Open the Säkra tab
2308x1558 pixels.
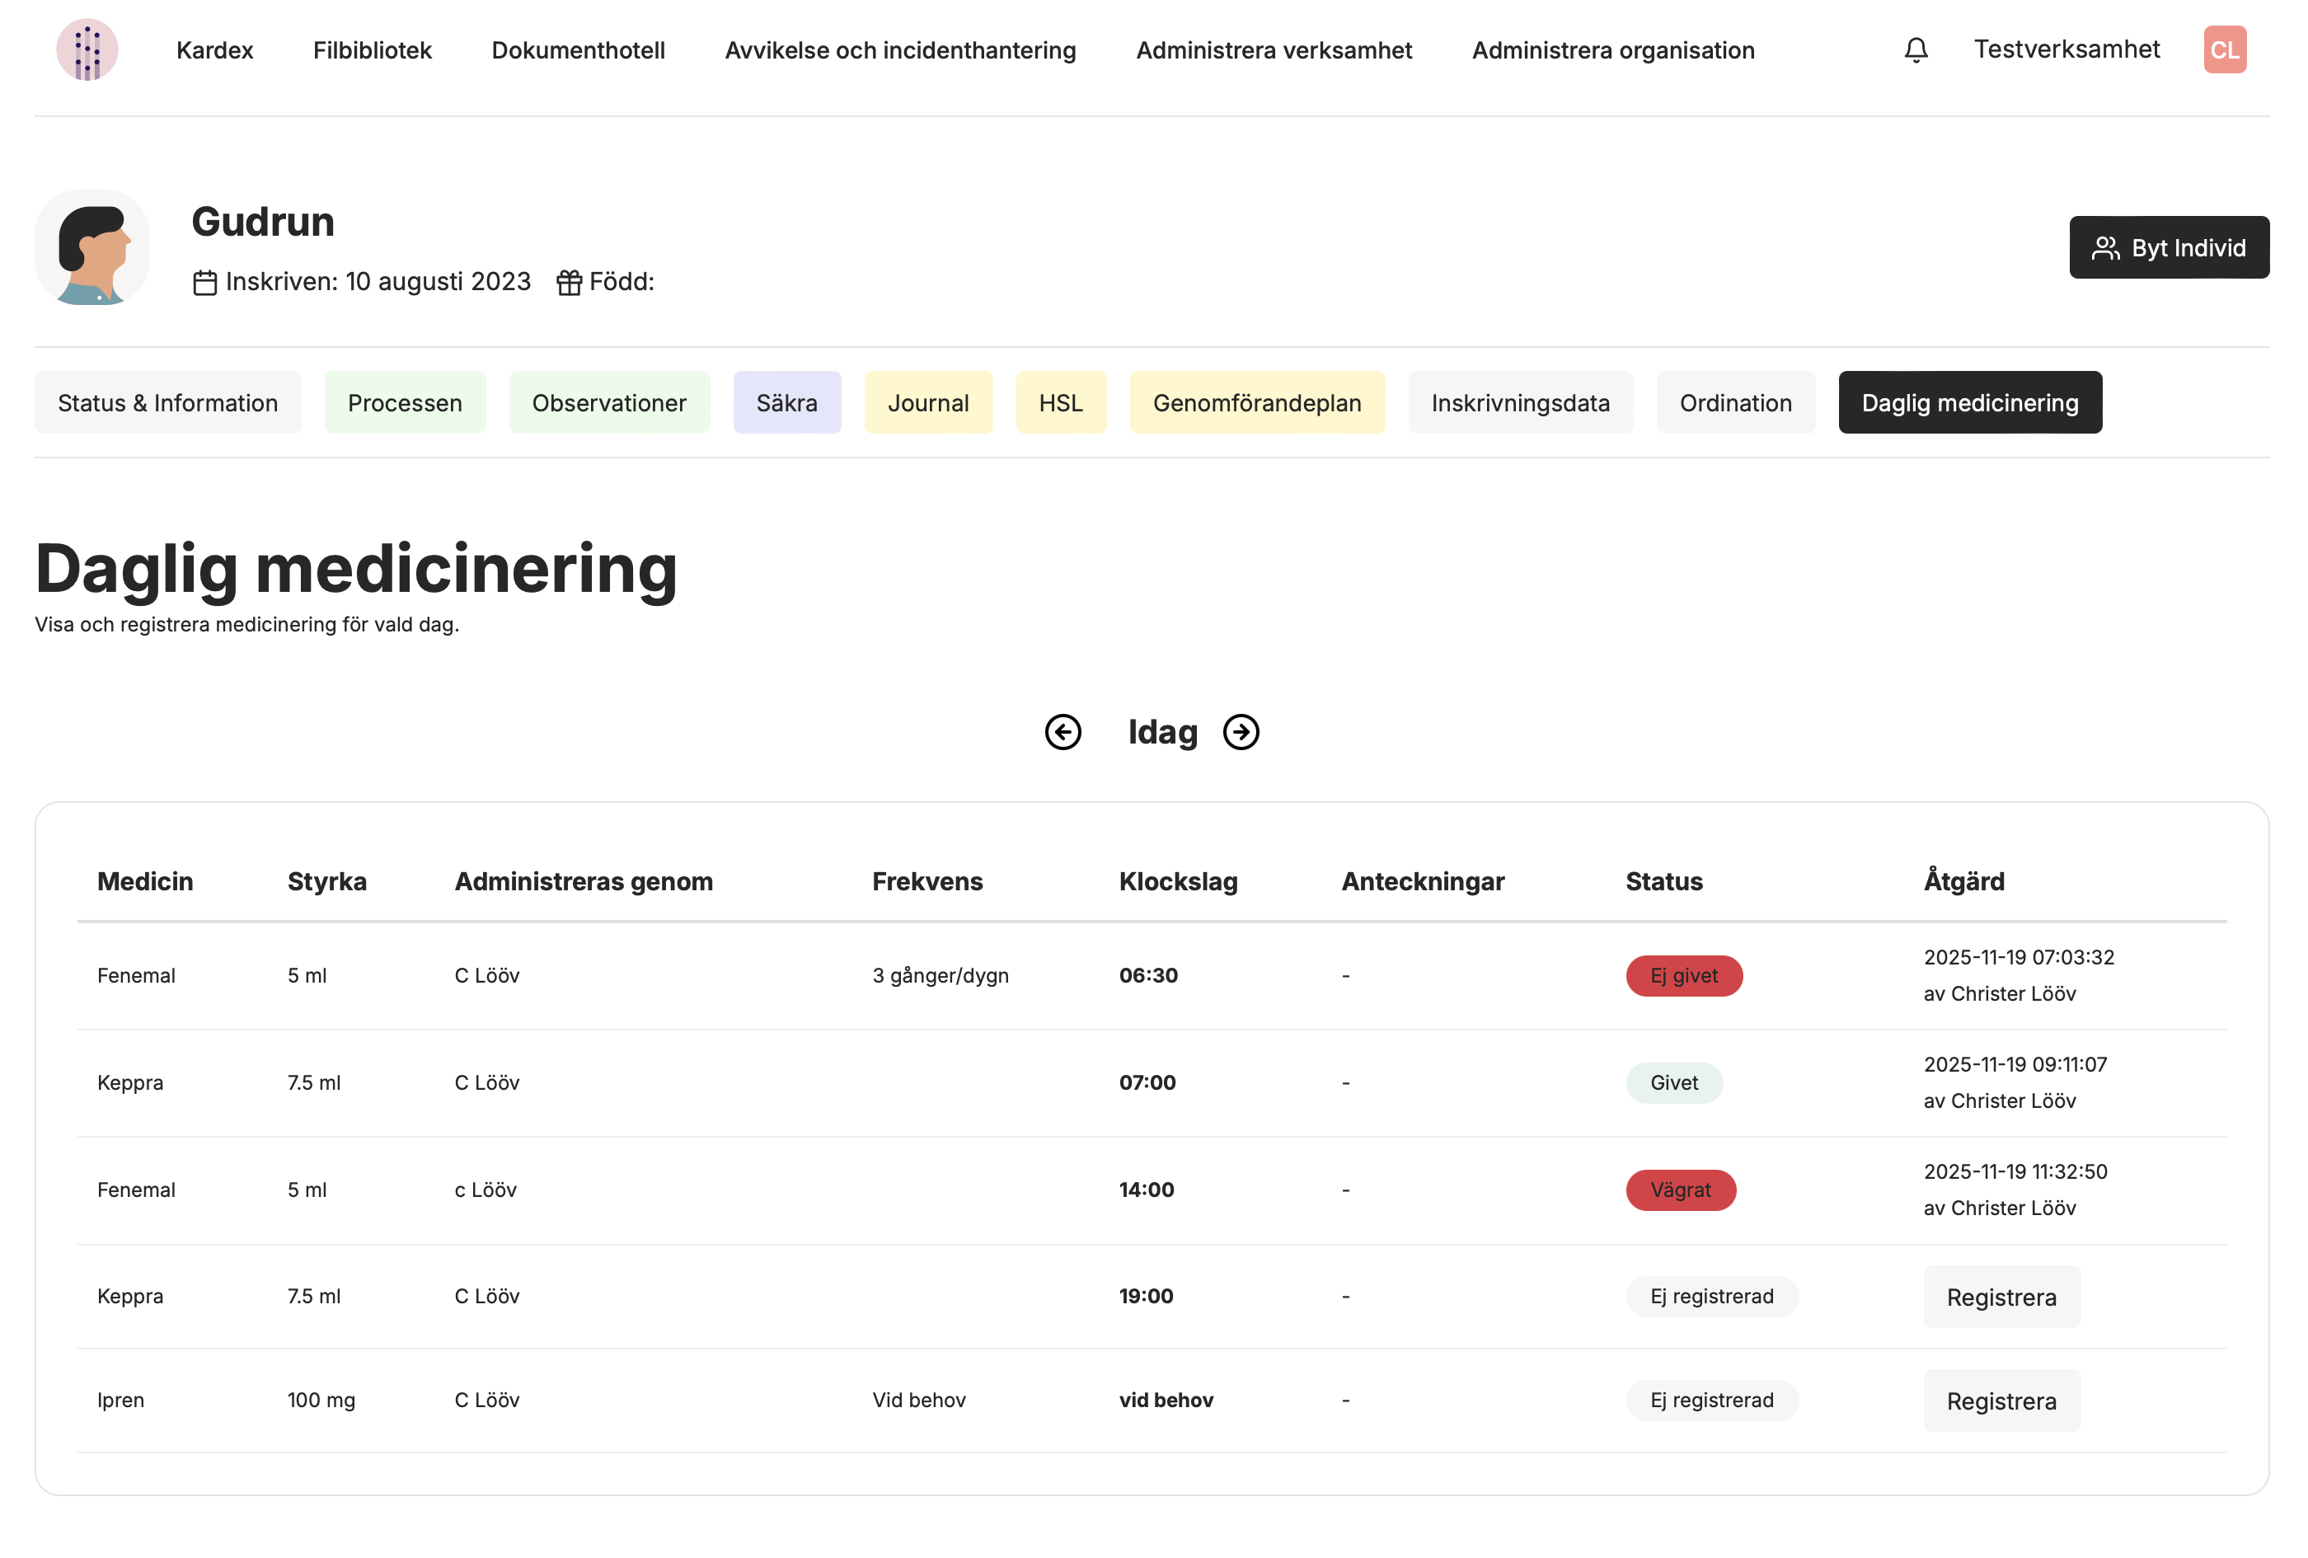click(x=786, y=403)
